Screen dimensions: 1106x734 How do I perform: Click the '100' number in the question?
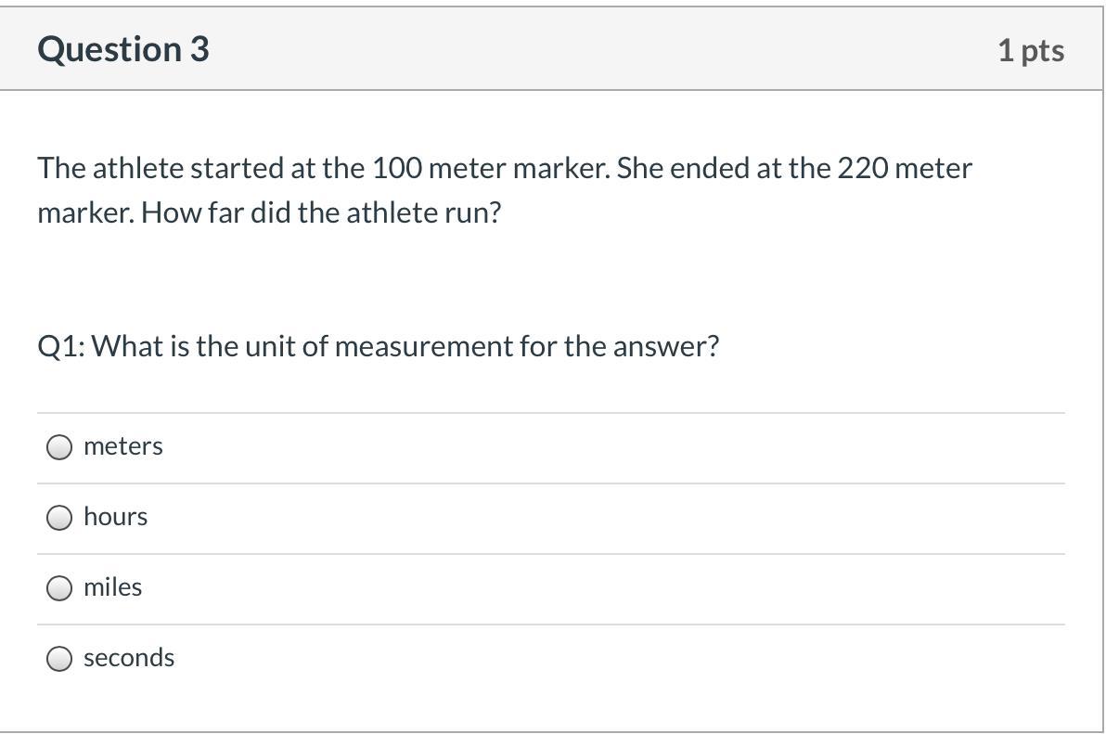point(396,169)
